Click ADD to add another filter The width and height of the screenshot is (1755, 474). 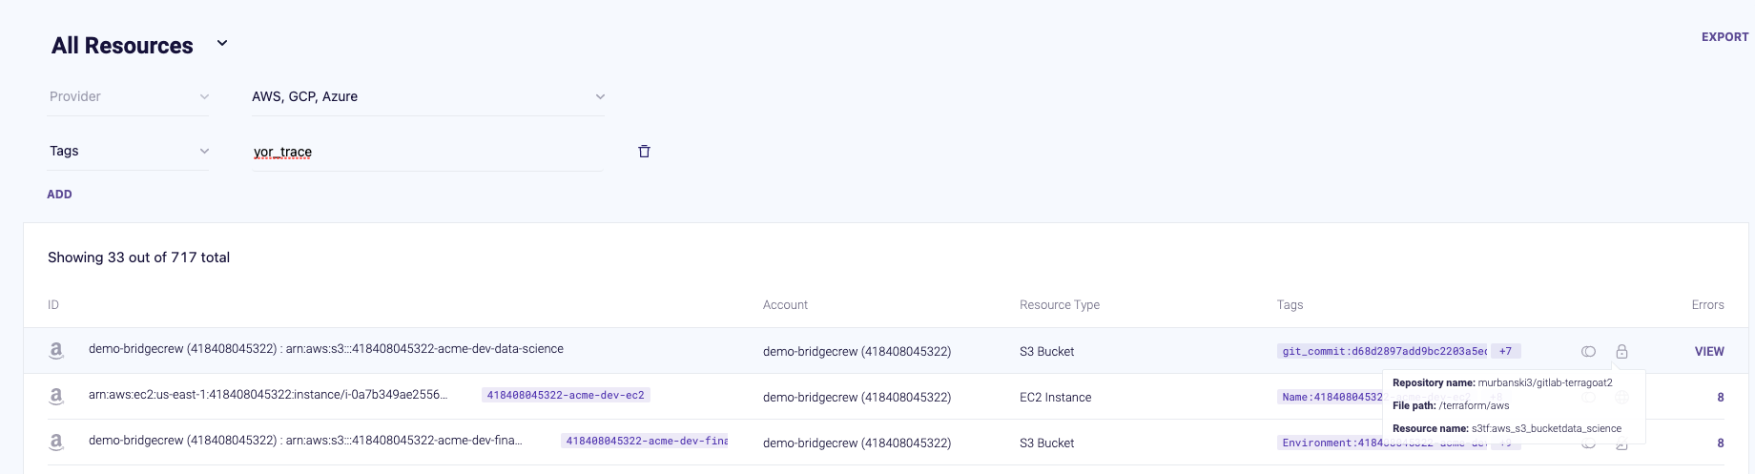pyautogui.click(x=59, y=194)
